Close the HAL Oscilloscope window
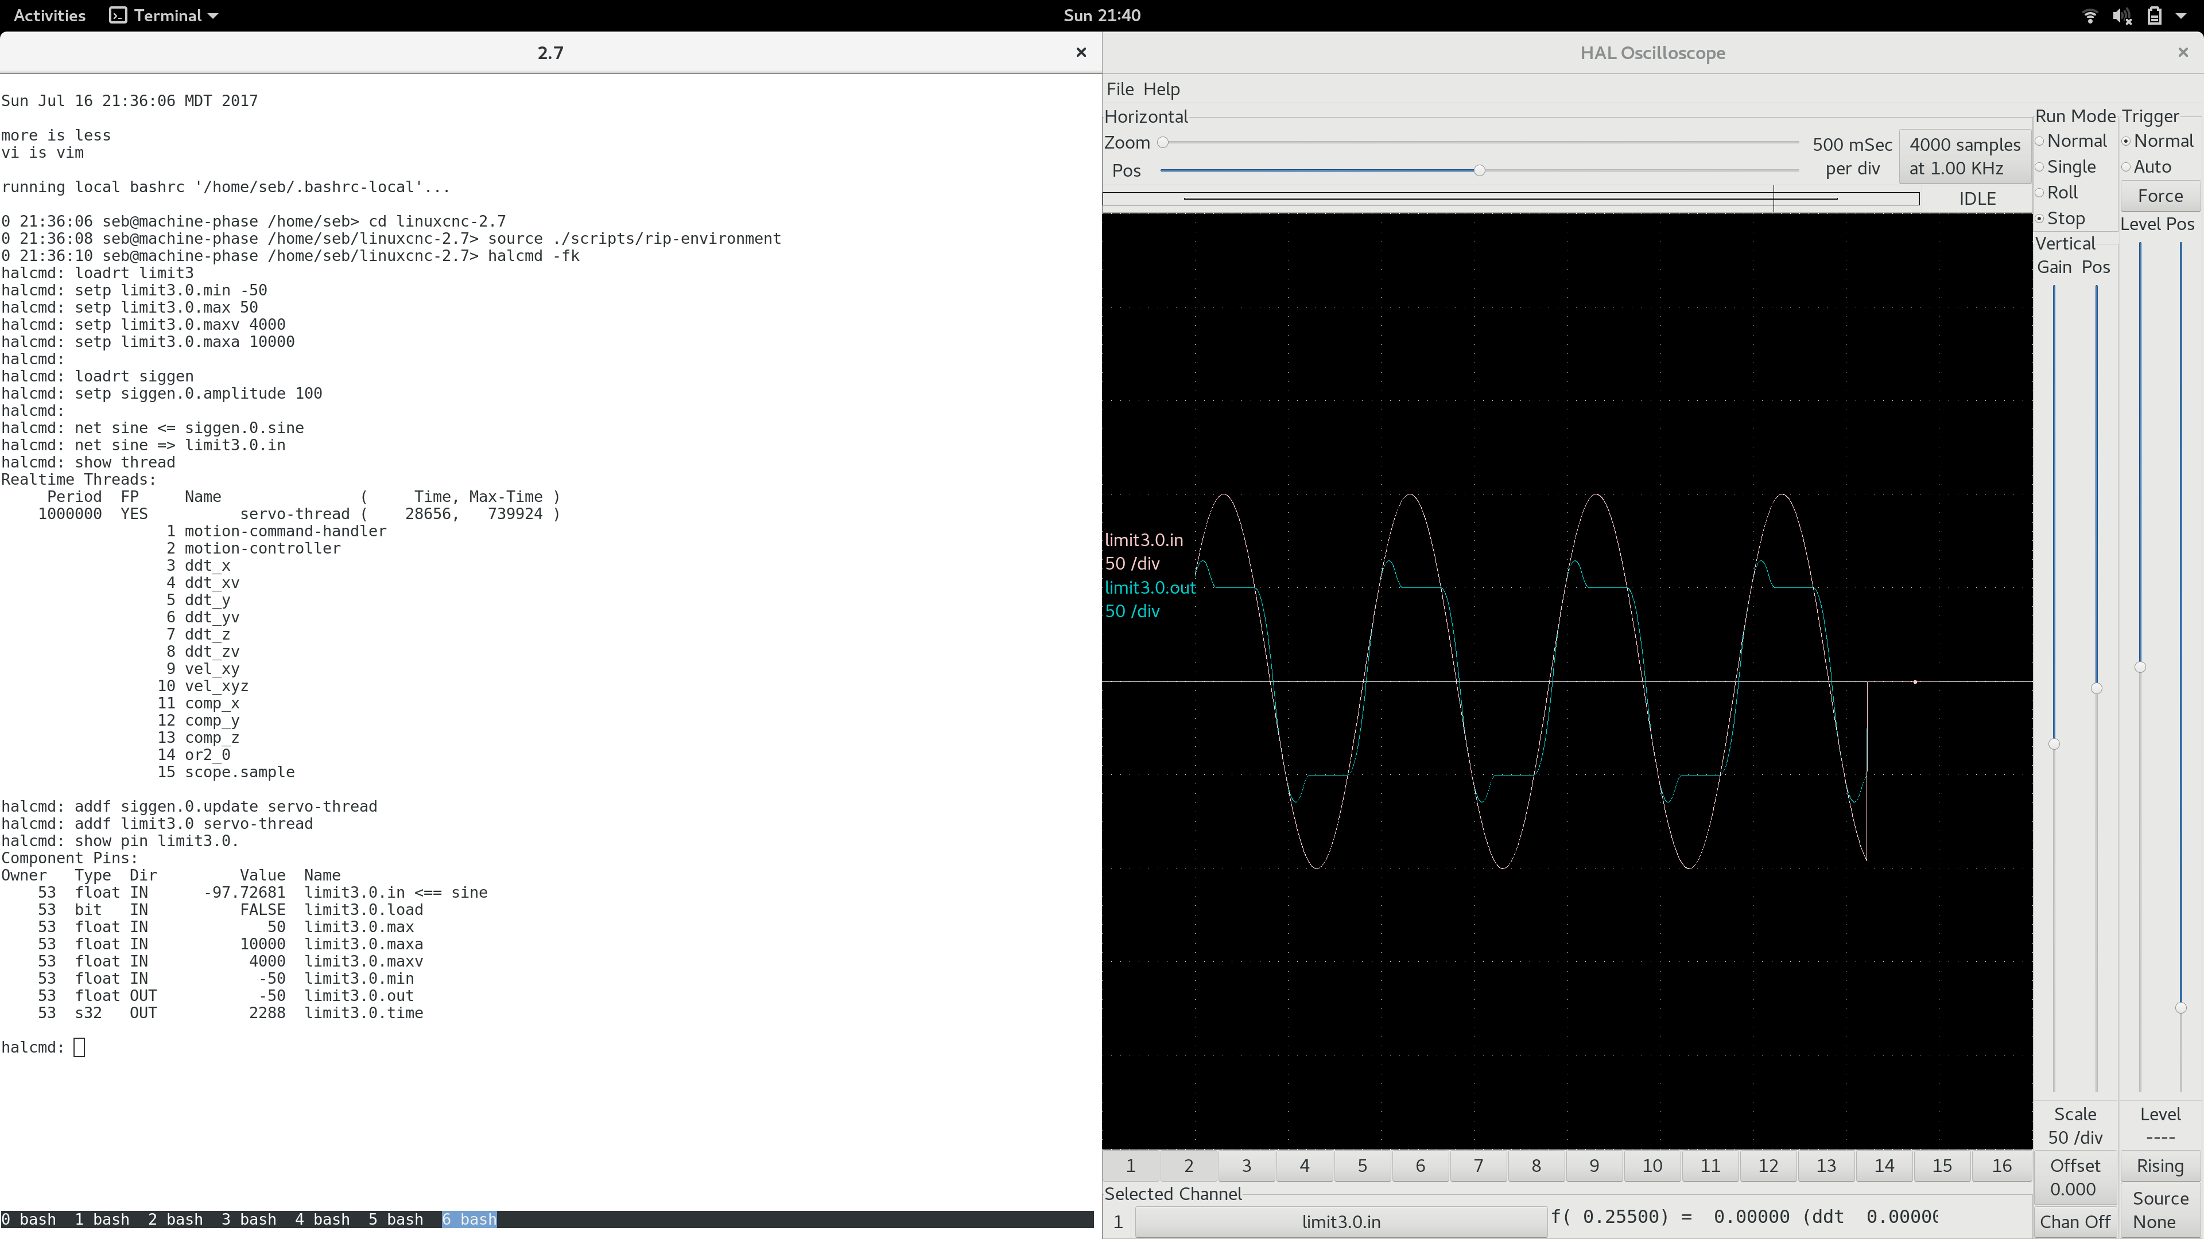The height and width of the screenshot is (1239, 2204). [2183, 52]
